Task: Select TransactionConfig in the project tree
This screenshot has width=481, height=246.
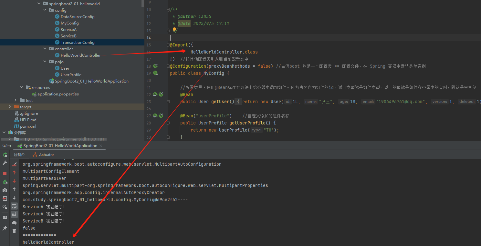Action: coord(78,42)
